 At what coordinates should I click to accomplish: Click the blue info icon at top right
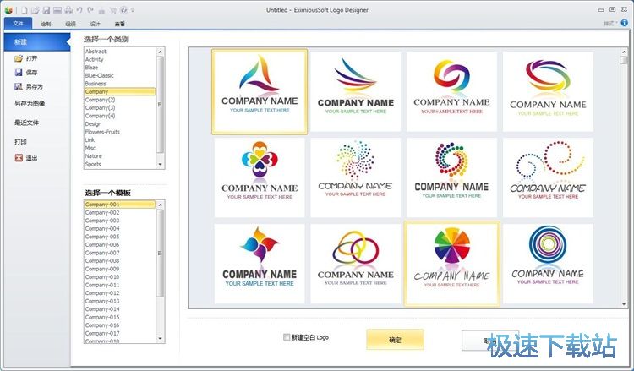[625, 23]
